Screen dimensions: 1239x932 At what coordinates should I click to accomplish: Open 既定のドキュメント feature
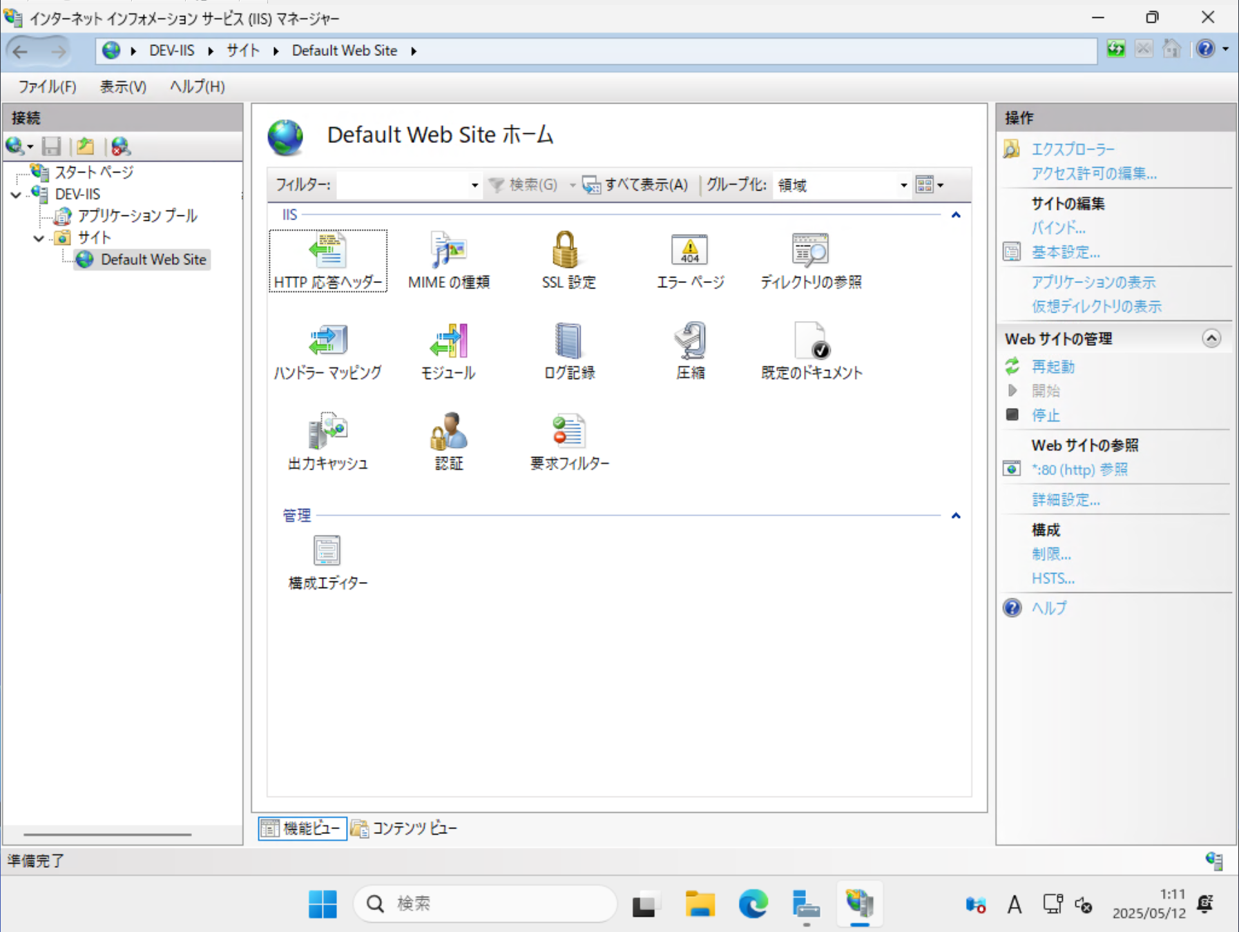tap(811, 352)
